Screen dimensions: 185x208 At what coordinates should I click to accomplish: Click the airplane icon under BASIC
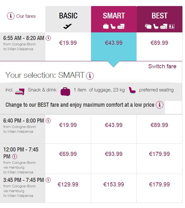(x=68, y=26)
